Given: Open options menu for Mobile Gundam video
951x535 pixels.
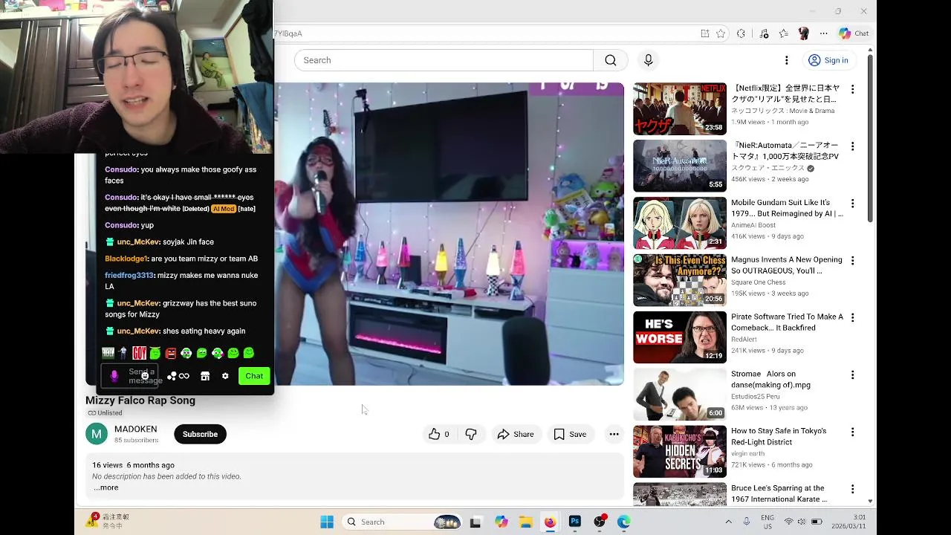Looking at the screenshot, I should tap(853, 204).
